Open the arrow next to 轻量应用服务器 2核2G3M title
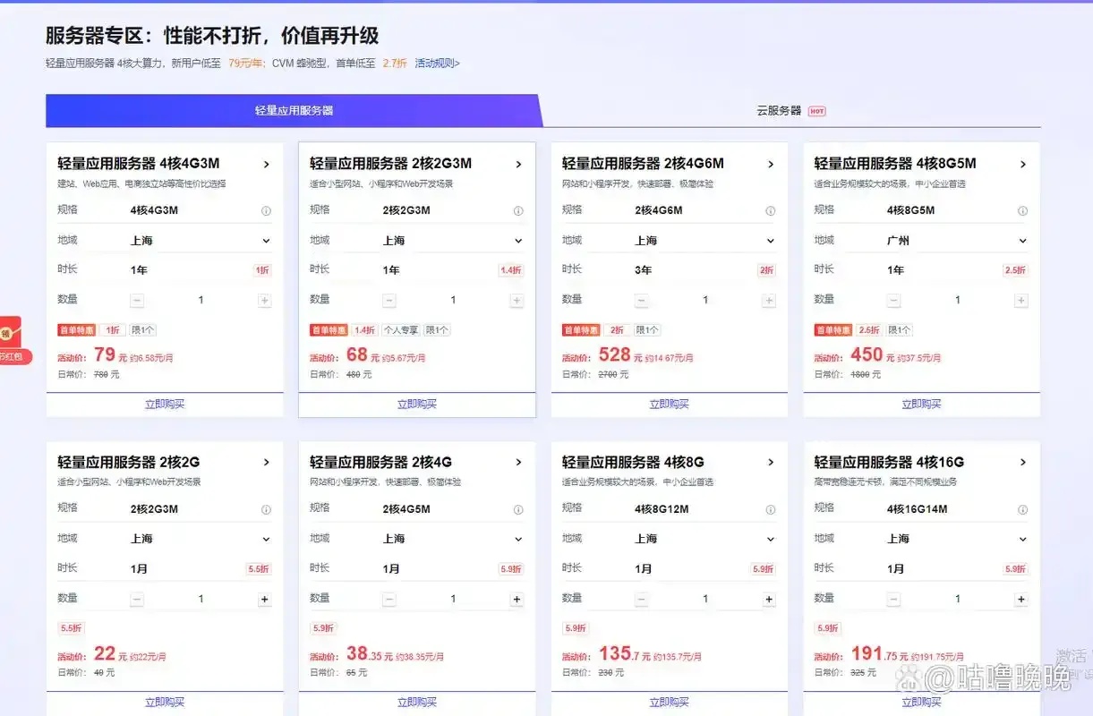Image resolution: width=1093 pixels, height=716 pixels. click(x=518, y=164)
